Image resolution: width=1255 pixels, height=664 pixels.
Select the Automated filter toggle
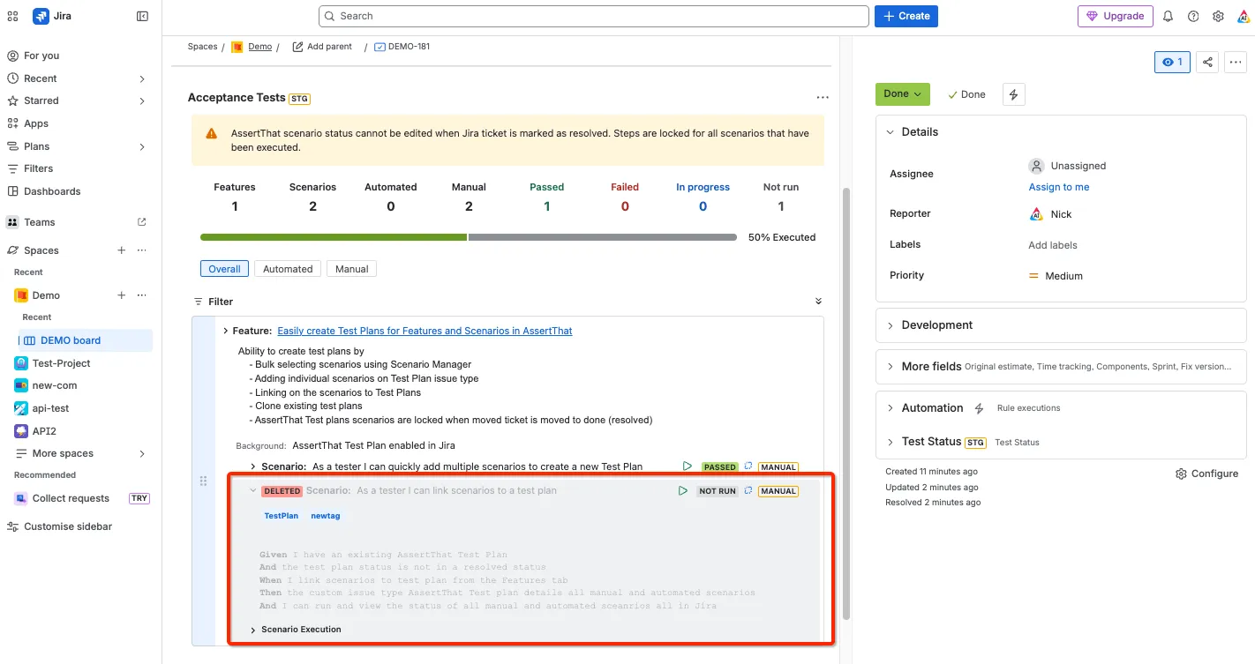(288, 269)
